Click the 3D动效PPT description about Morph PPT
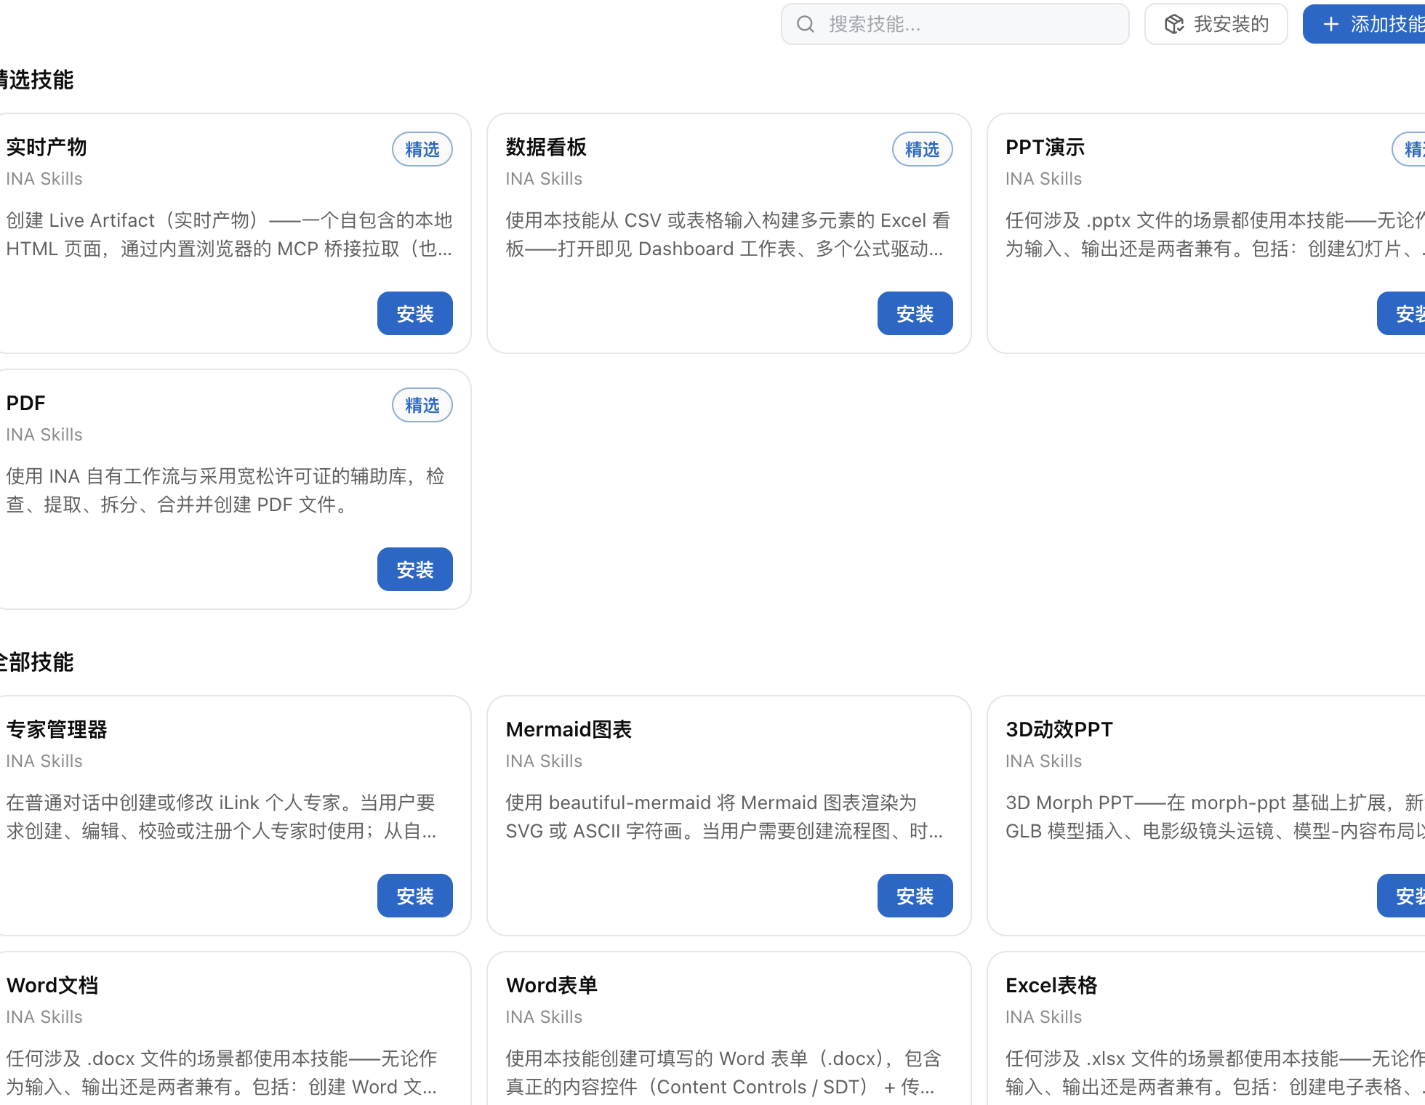Viewport: 1425px width, 1105px height. [1215, 816]
